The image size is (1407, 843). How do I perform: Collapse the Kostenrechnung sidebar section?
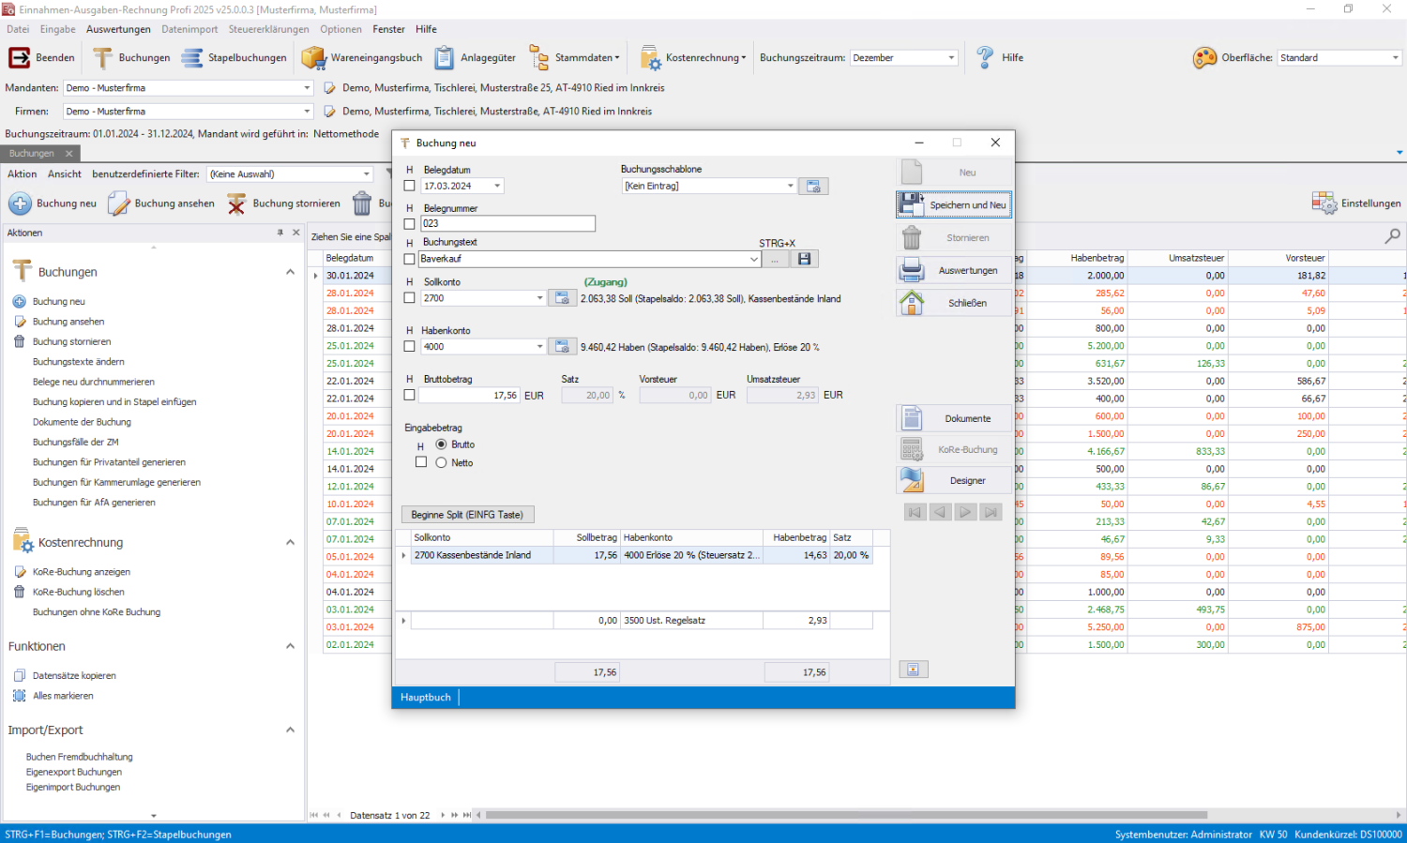click(x=290, y=542)
